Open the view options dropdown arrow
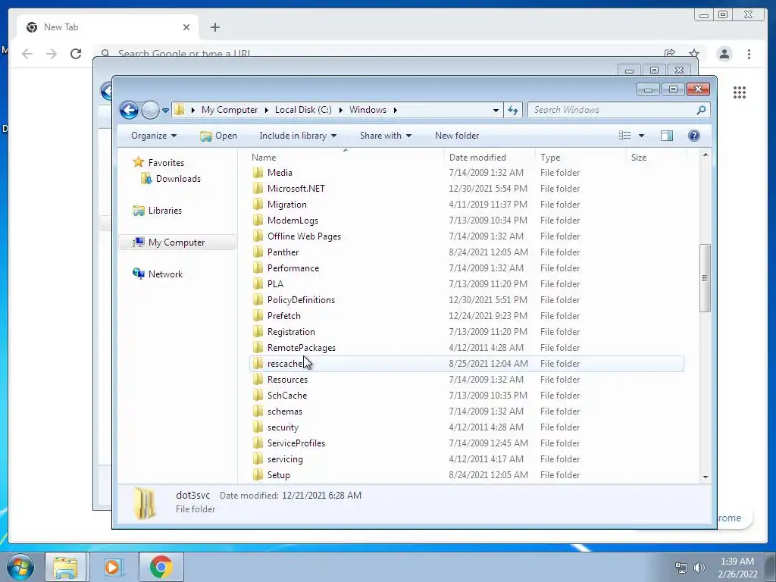 pyautogui.click(x=641, y=136)
